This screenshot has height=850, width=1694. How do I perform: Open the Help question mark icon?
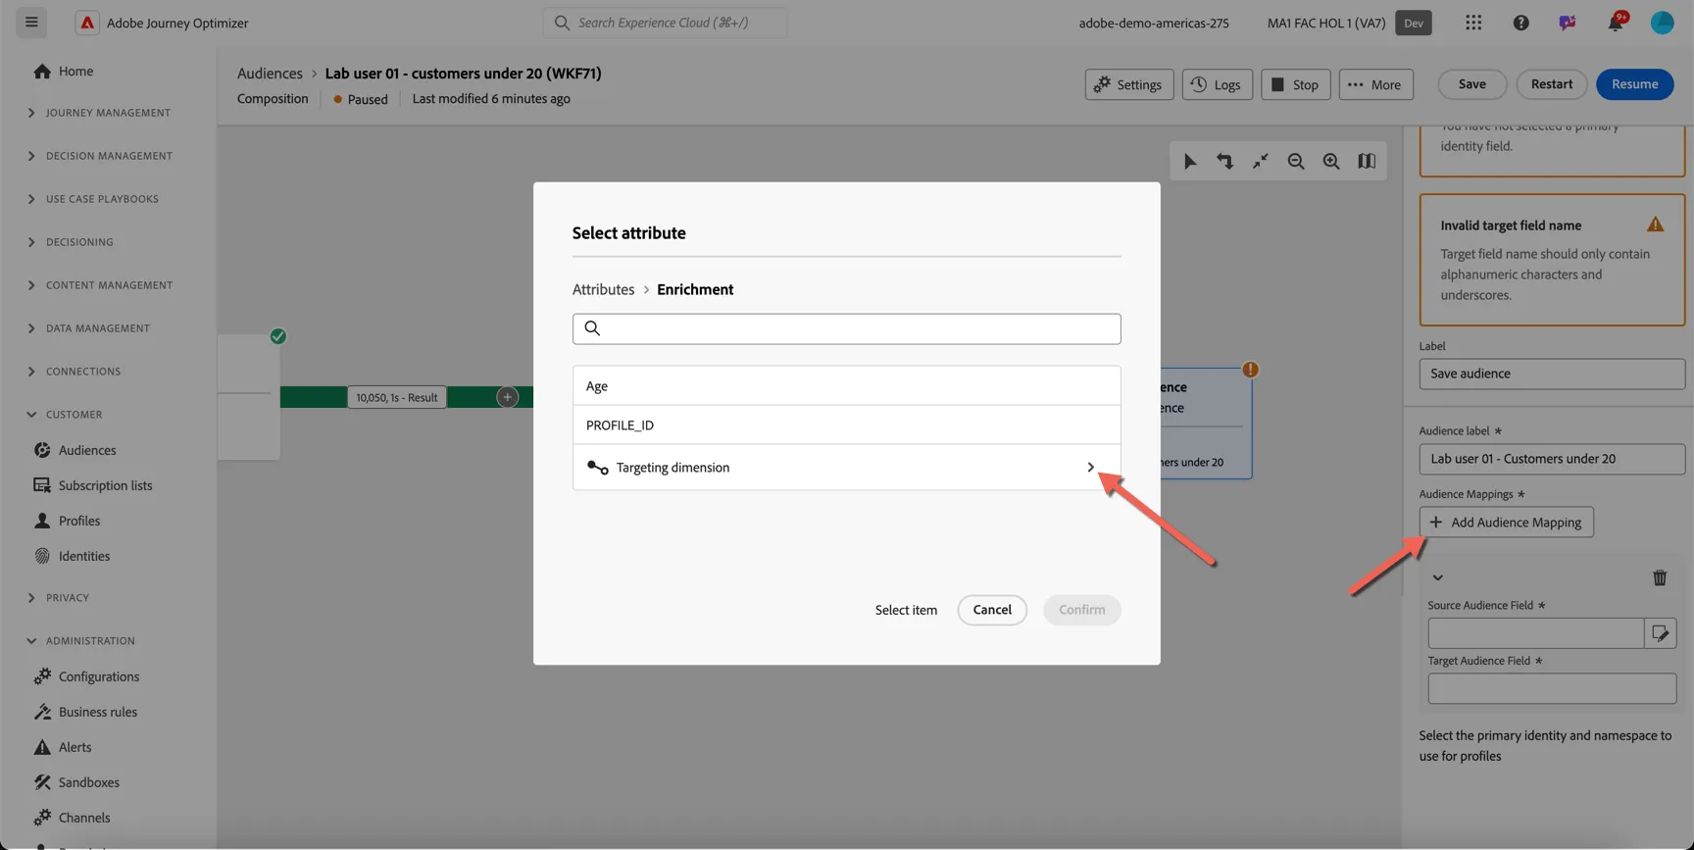point(1520,23)
